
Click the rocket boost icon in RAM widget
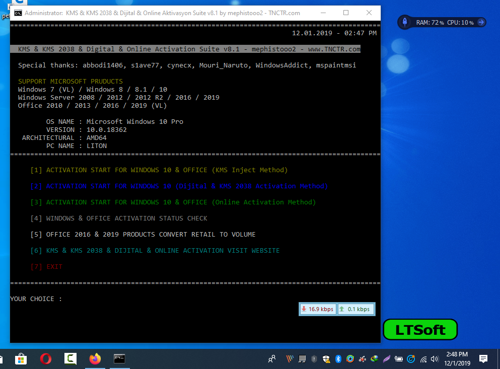tap(405, 22)
